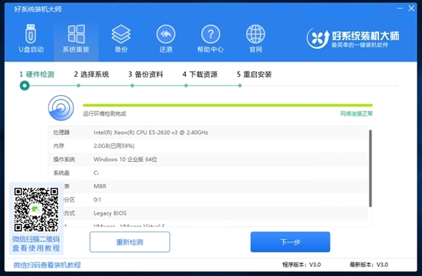Select the Legacy BIOS boot mode row

208,213
